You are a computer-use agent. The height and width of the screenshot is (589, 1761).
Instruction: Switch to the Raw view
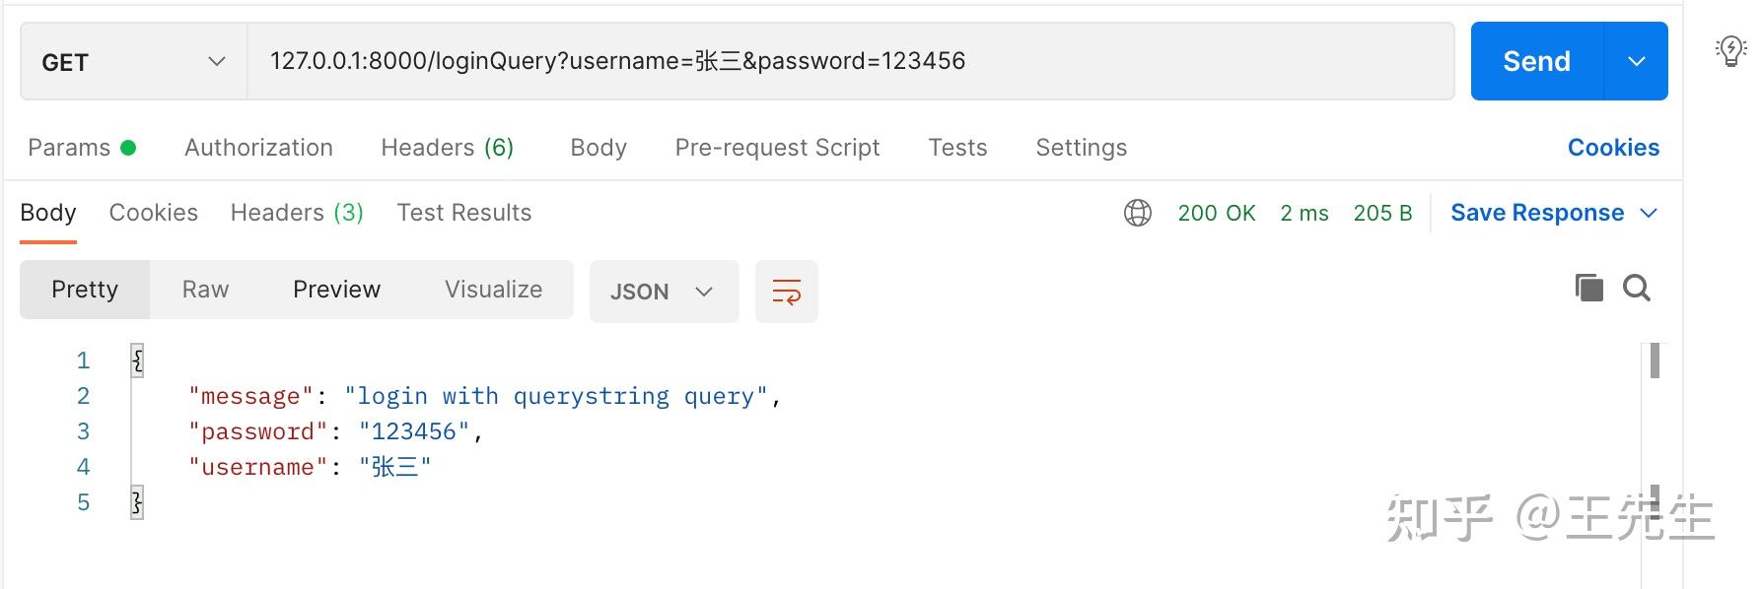click(205, 290)
